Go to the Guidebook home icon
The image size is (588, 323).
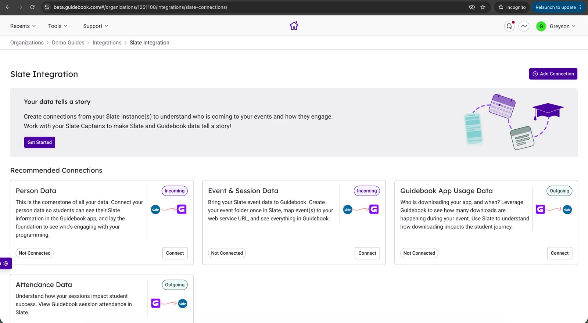(294, 26)
